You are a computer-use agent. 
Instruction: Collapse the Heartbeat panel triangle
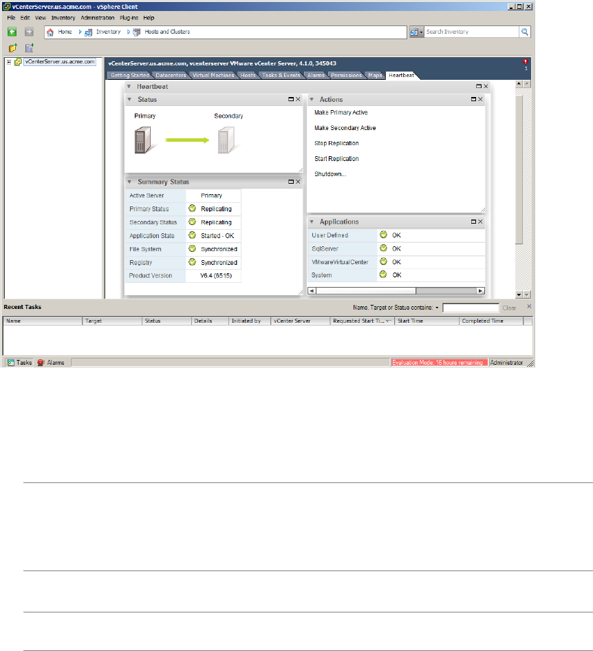[x=129, y=86]
